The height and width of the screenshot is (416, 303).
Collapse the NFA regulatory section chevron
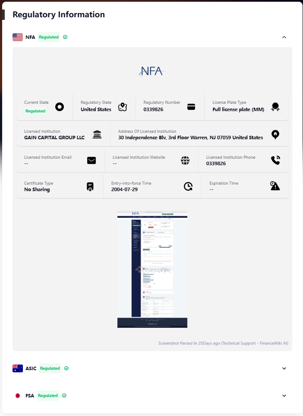[x=284, y=37]
